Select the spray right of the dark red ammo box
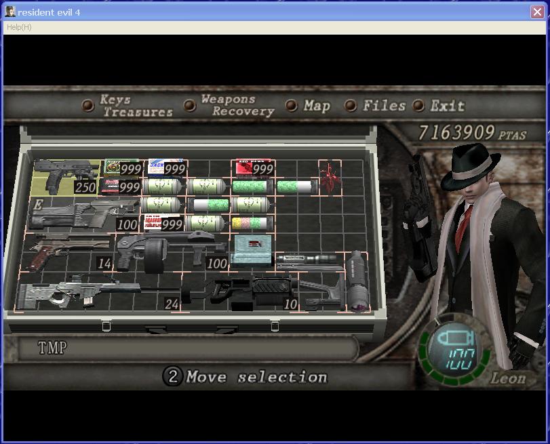 point(163,186)
